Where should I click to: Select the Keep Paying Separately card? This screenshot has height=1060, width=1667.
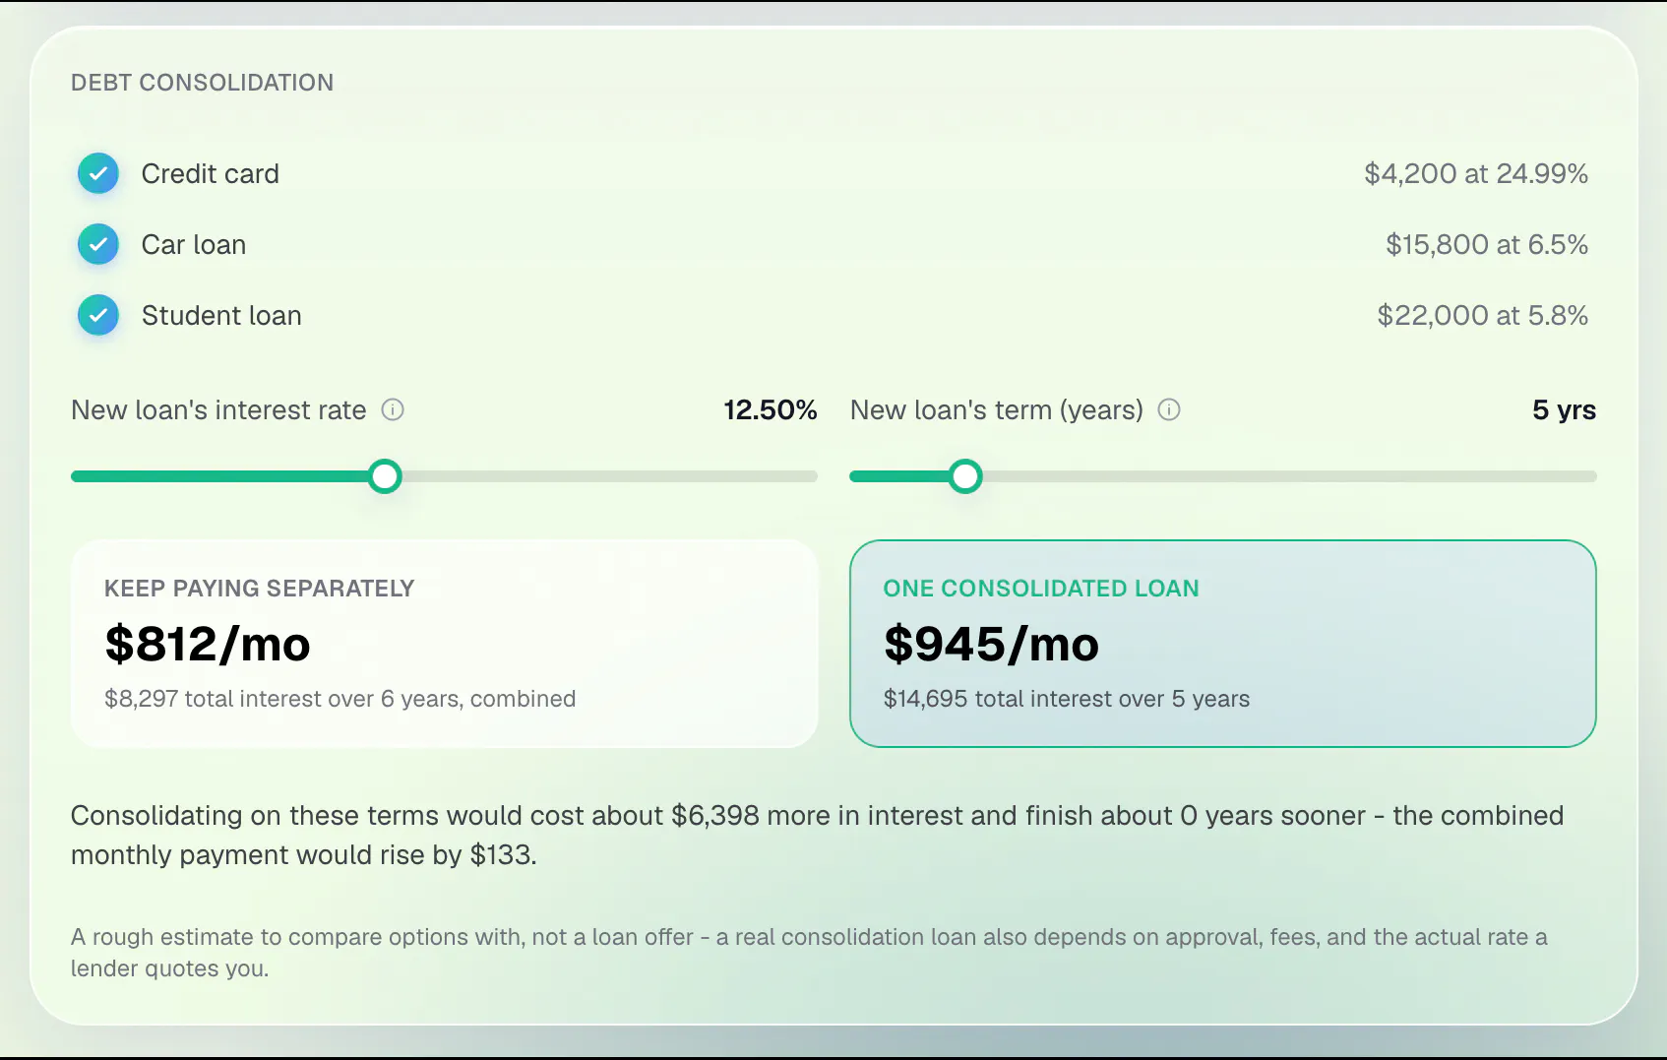click(x=445, y=644)
